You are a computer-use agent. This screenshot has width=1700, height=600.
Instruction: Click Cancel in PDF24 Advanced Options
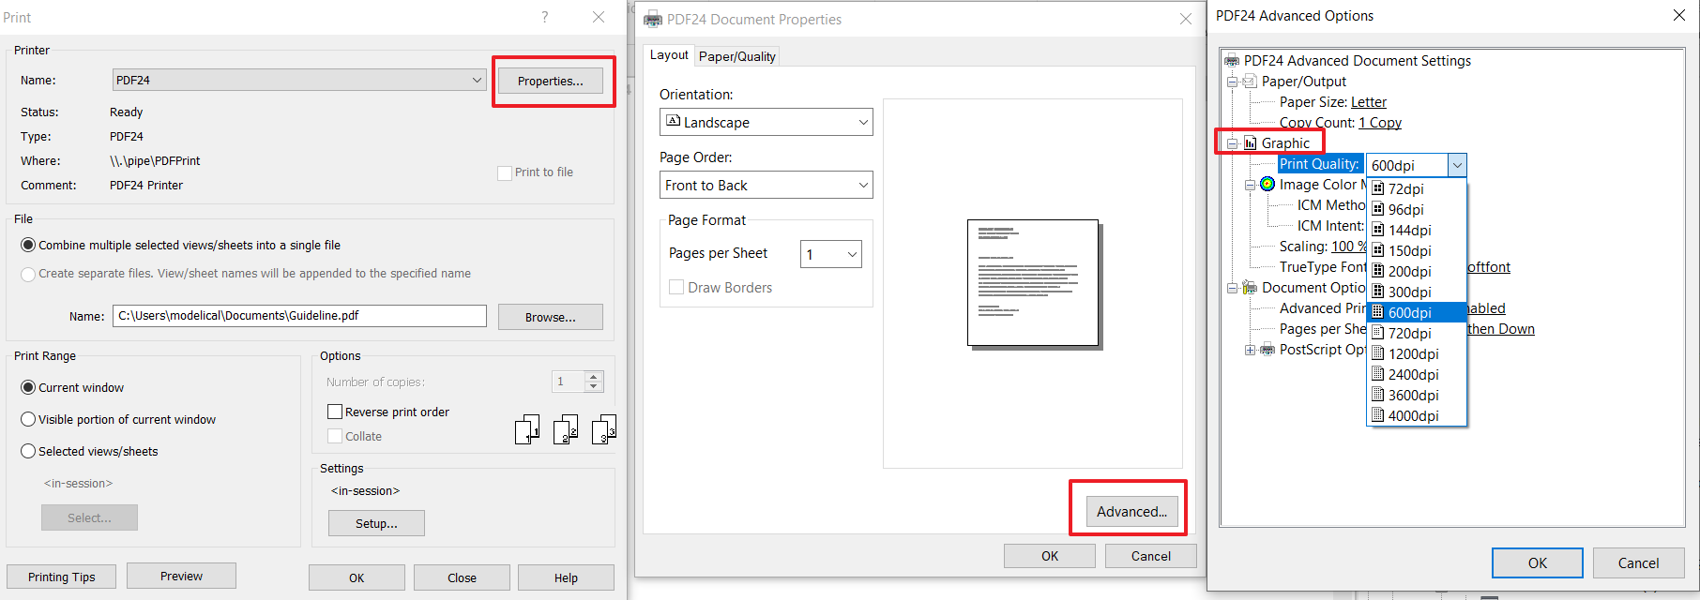point(1639,562)
